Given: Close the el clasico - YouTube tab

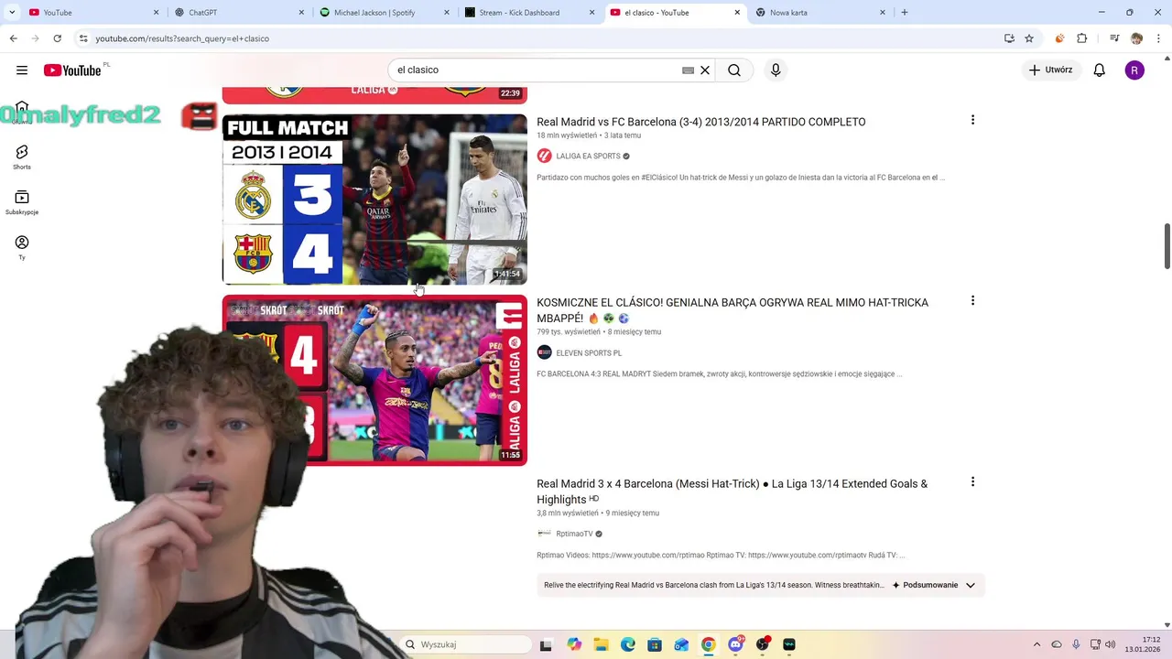Looking at the screenshot, I should [x=738, y=13].
